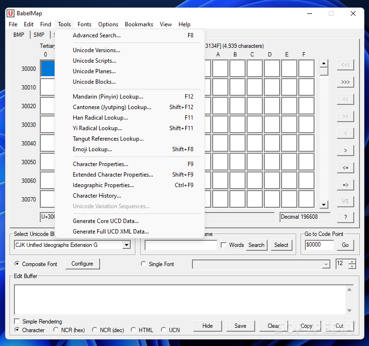Open Mandarin (Pinyin) Lookup
Screen dimensions: 369x346
[129, 97]
